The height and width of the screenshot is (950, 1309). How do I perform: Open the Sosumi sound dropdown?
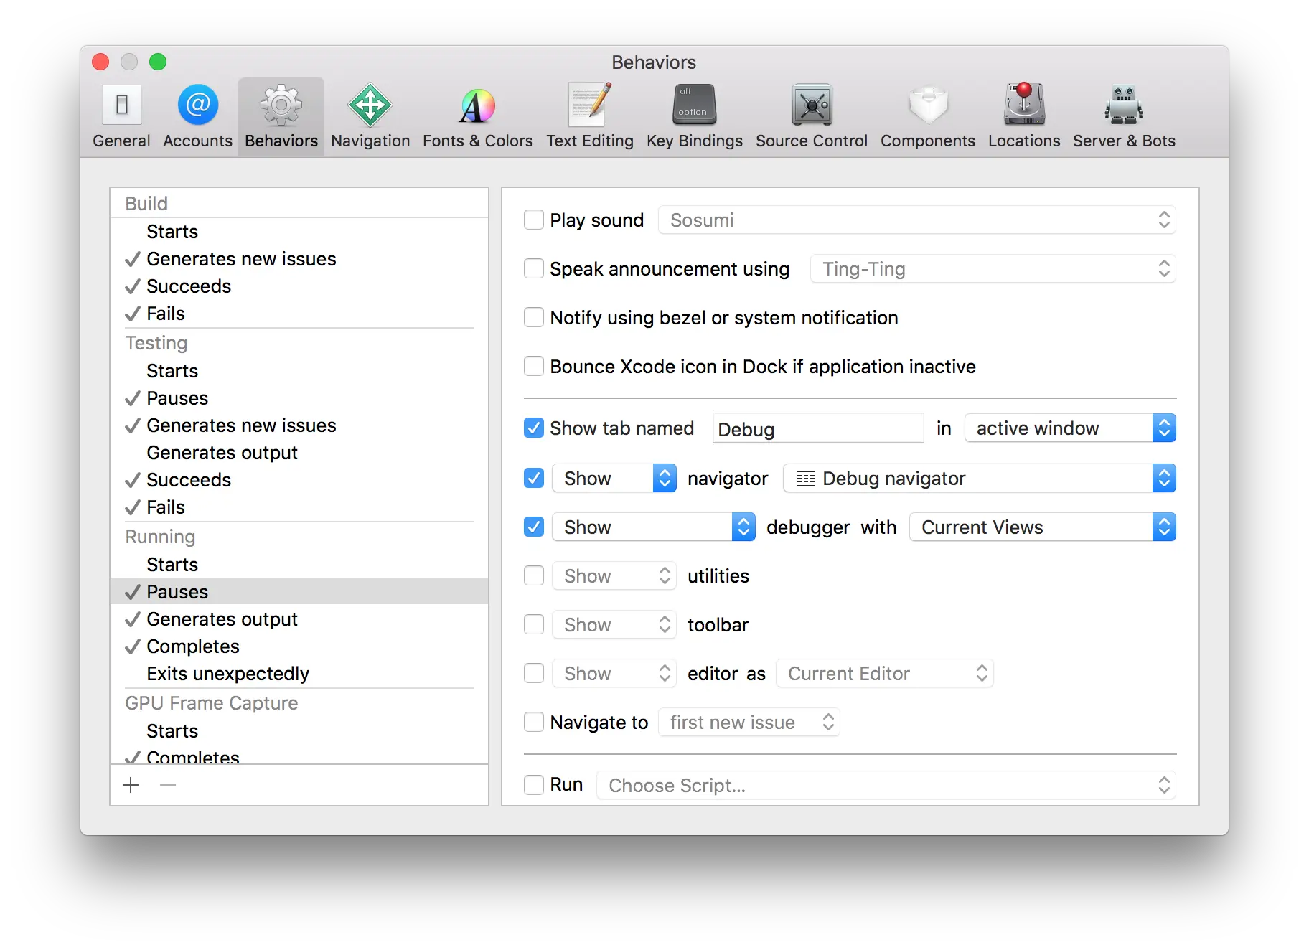point(917,220)
